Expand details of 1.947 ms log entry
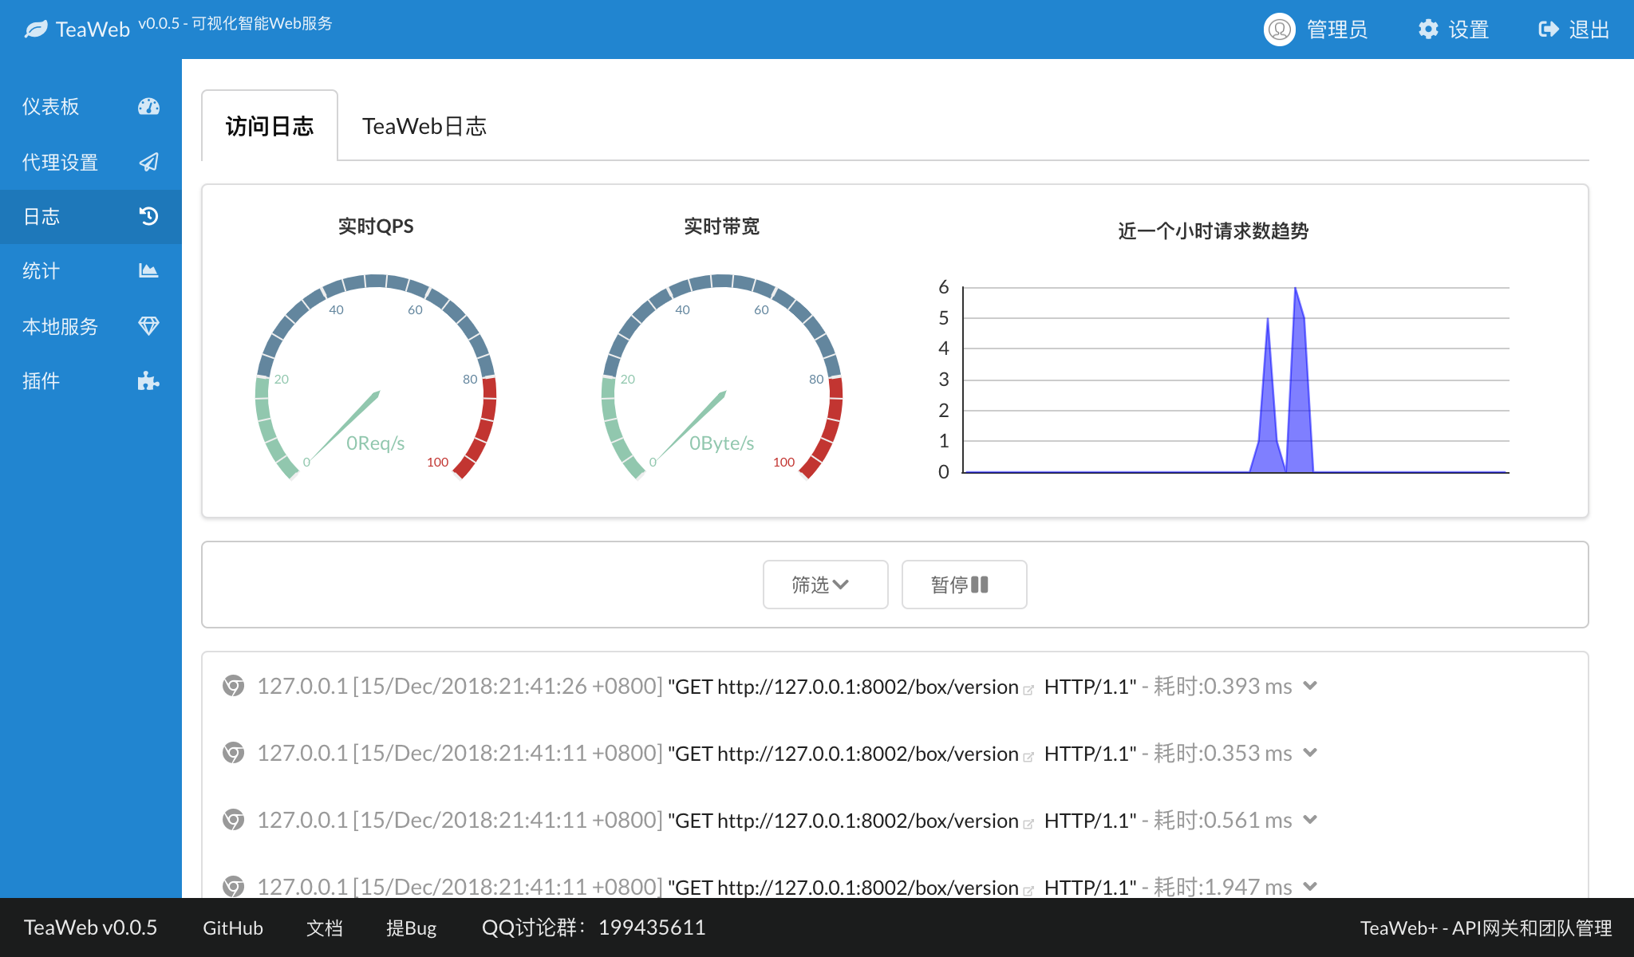The height and width of the screenshot is (957, 1634). coord(1310,886)
